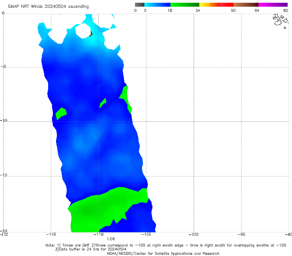
Task: Click the color bar label '34'
Action: (x=198, y=10)
